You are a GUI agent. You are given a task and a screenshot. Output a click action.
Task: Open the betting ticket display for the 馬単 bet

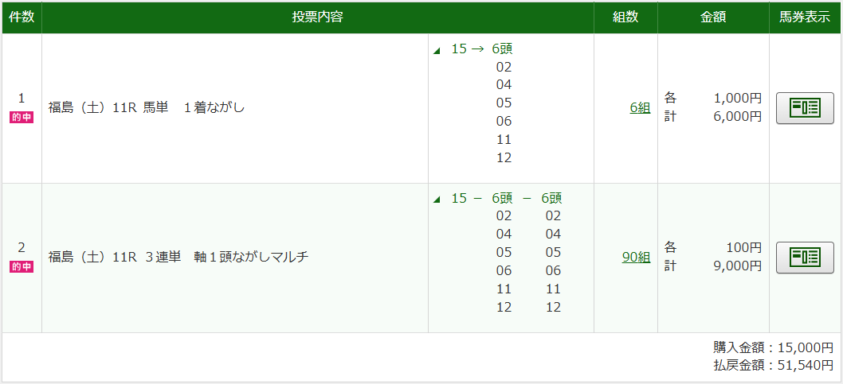click(805, 108)
